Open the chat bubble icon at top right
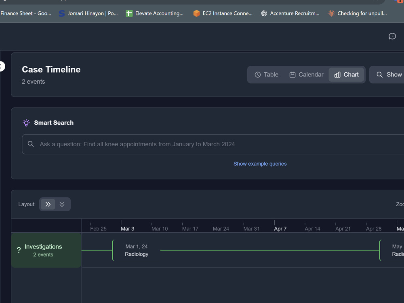This screenshot has height=303, width=404. coord(392,36)
